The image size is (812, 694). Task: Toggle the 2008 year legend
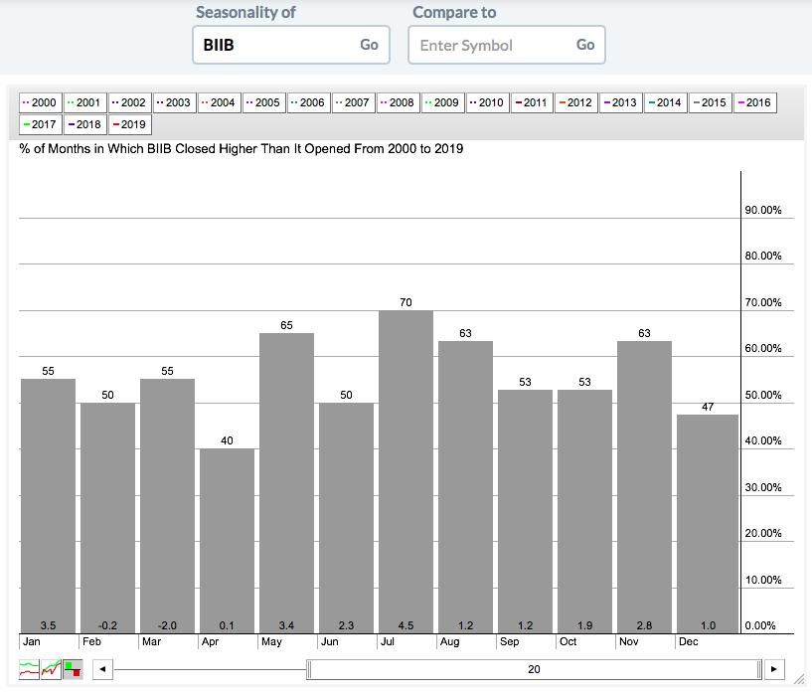point(399,102)
